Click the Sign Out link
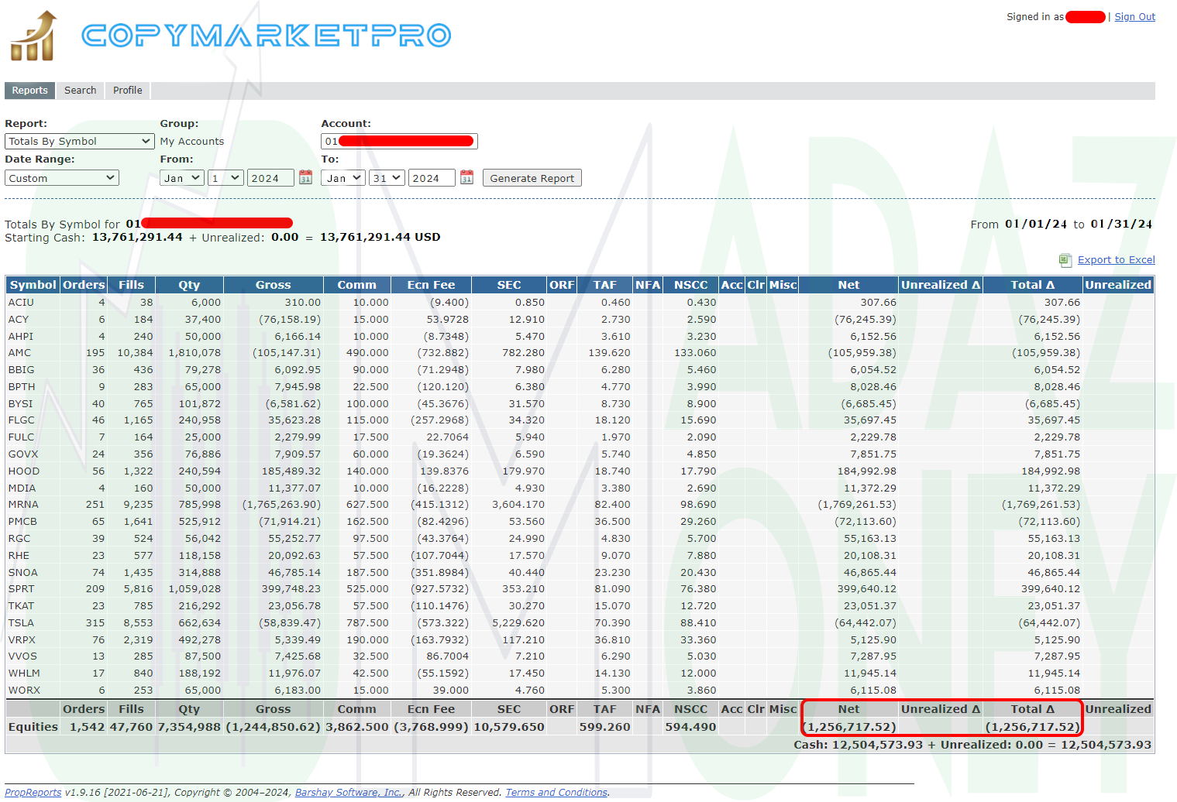 [1134, 17]
